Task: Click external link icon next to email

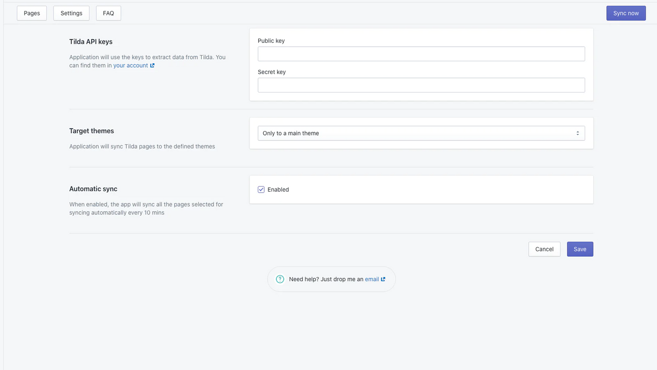Action: click(x=383, y=280)
